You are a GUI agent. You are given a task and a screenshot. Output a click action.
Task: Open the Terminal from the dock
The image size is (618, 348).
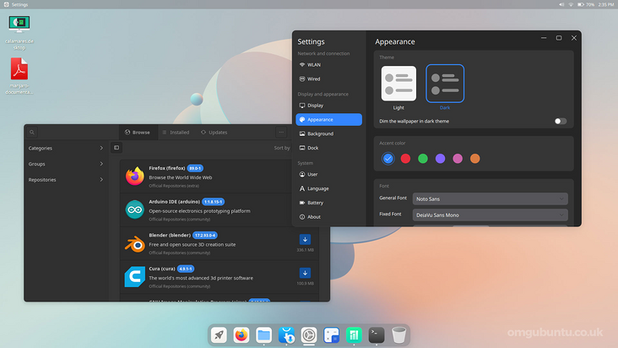377,335
